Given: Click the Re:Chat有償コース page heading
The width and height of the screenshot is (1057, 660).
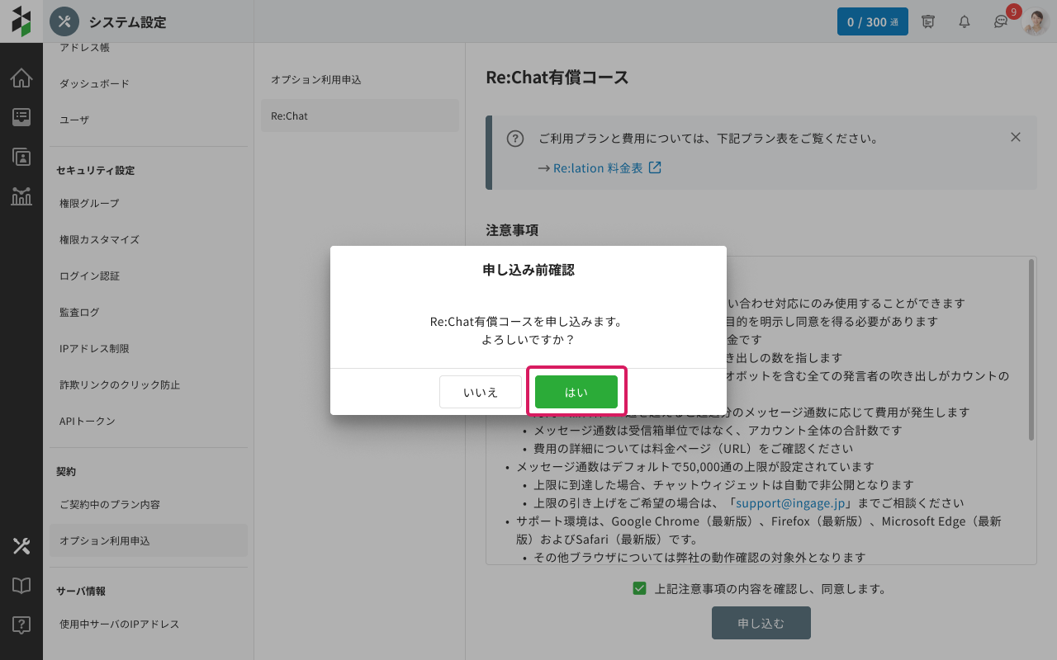Looking at the screenshot, I should click(x=557, y=78).
